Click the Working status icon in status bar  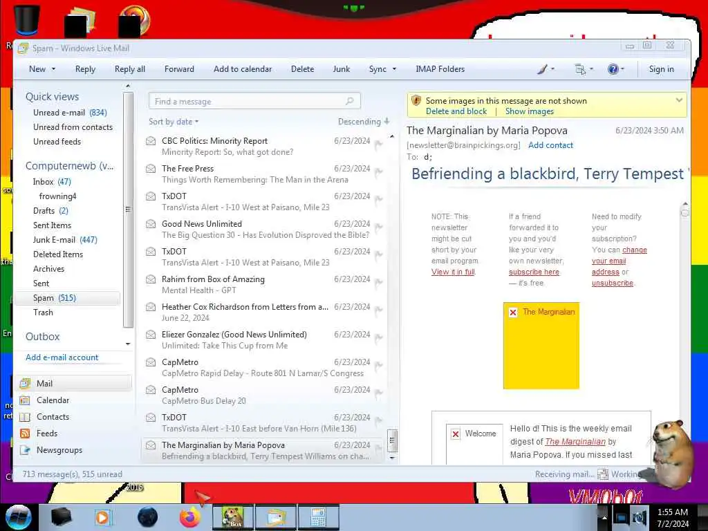(x=603, y=474)
